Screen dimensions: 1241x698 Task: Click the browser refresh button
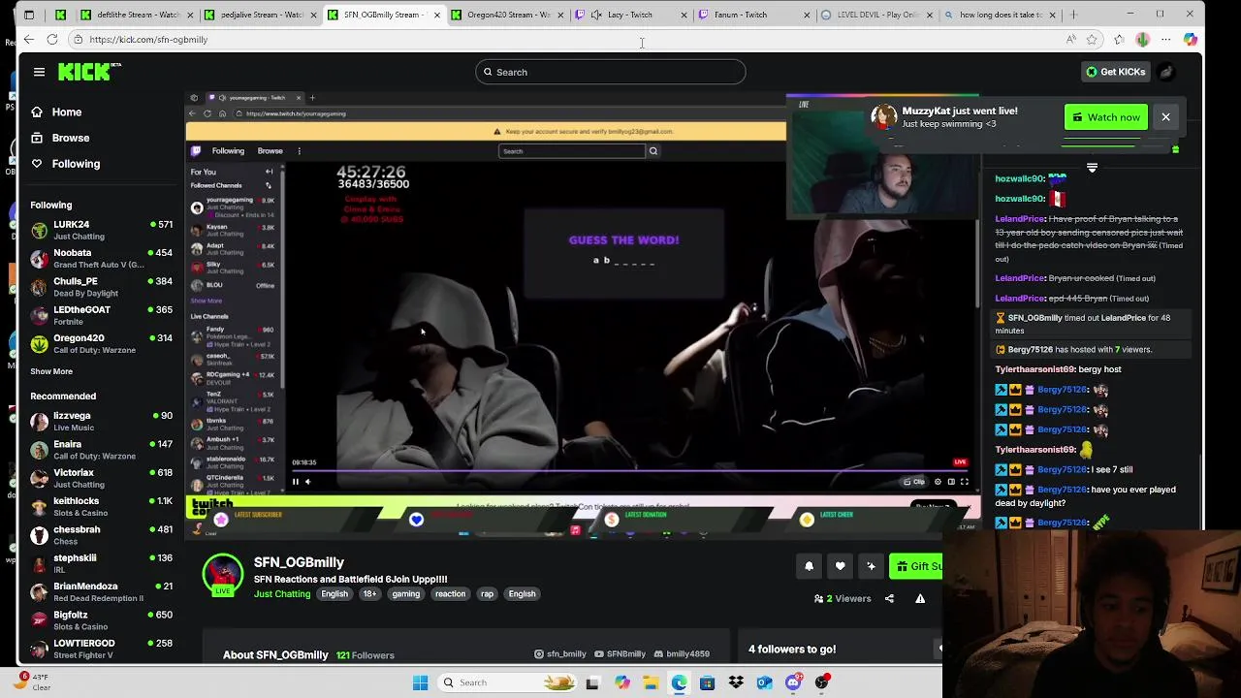click(x=51, y=40)
